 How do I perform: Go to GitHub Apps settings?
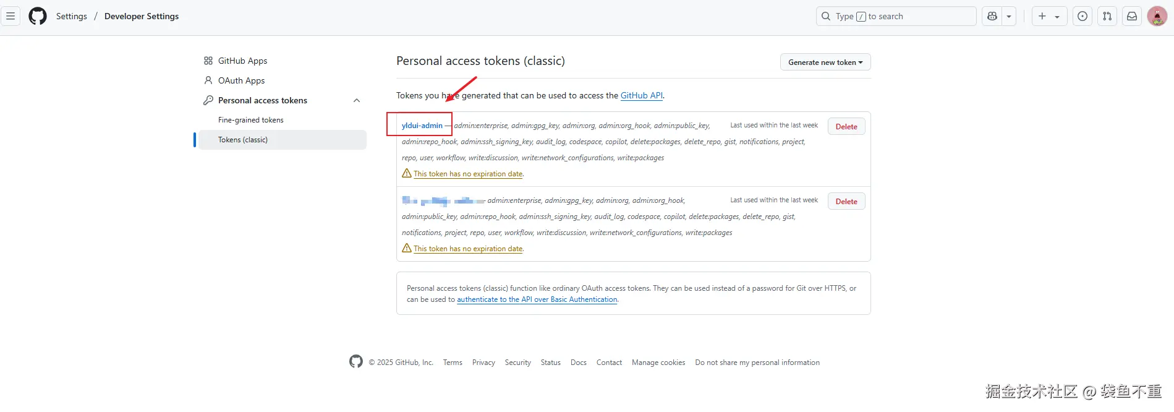tap(242, 61)
